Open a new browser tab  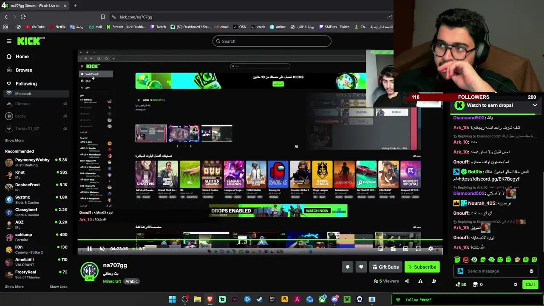coord(75,6)
